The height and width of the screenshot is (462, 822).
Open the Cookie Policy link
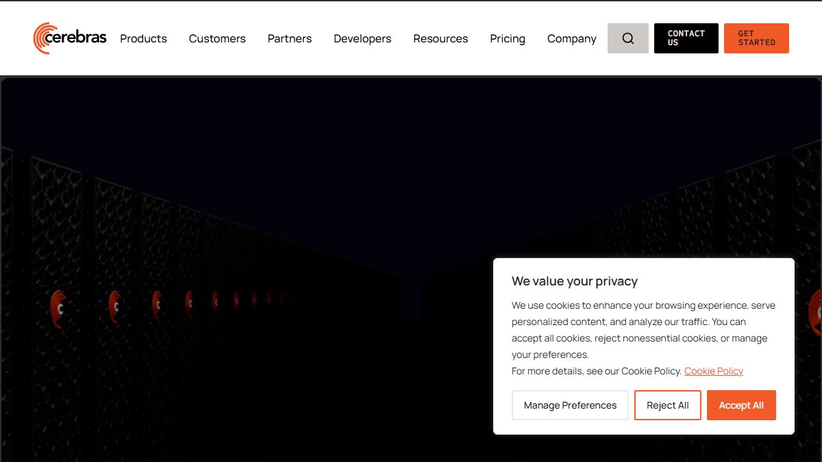click(714, 371)
